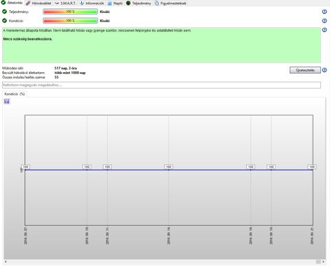Click the green check icon beside Kondíció
The width and height of the screenshot is (330, 267).
(4, 21)
